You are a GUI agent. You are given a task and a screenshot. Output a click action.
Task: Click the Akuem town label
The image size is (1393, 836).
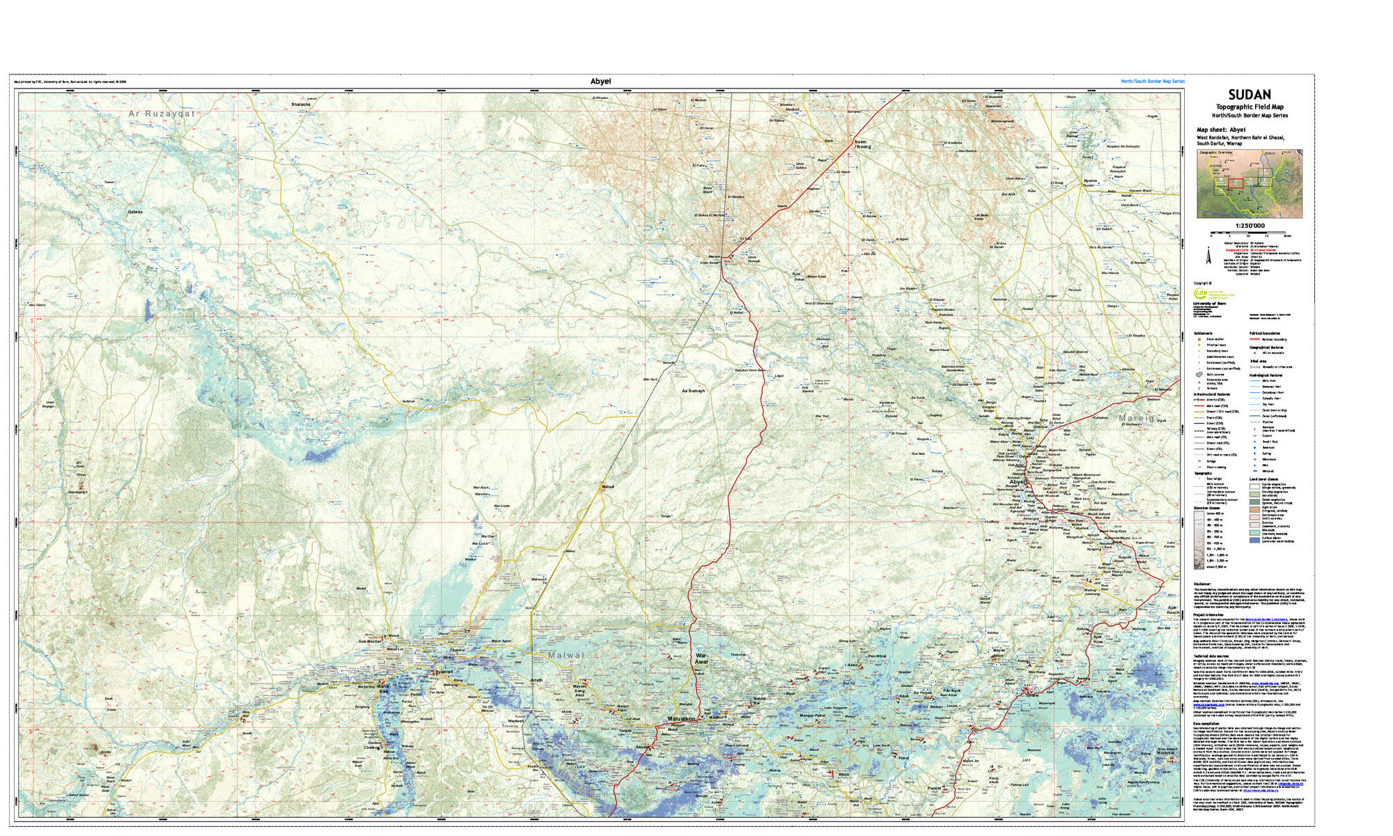pyautogui.click(x=644, y=748)
